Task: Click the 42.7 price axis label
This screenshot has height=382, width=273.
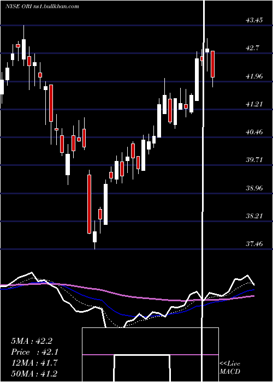Action: 252,48
